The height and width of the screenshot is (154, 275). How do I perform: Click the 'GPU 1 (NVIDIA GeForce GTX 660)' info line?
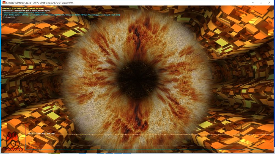[x=61, y=15]
